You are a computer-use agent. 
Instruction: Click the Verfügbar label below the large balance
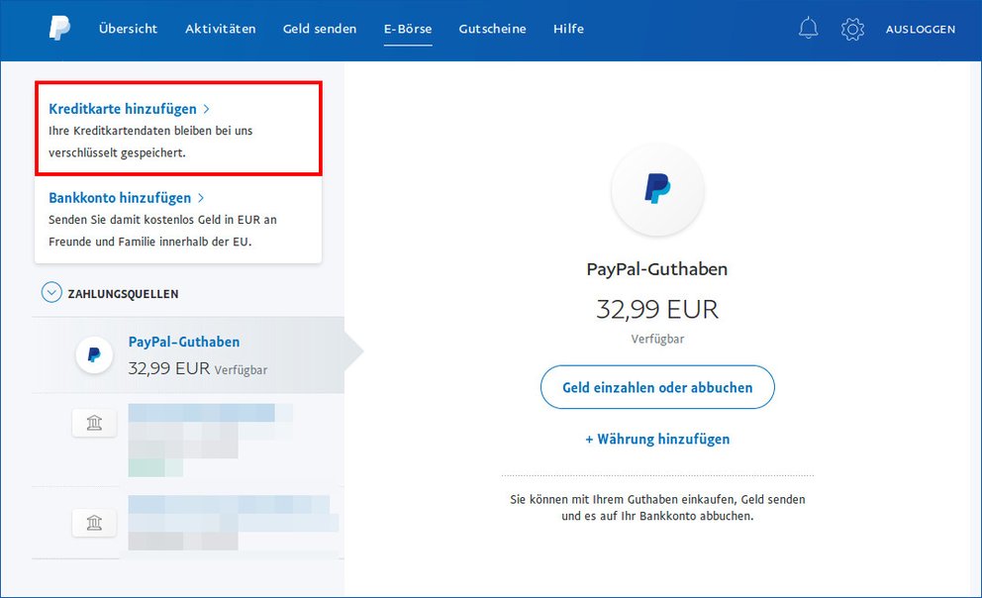click(657, 339)
